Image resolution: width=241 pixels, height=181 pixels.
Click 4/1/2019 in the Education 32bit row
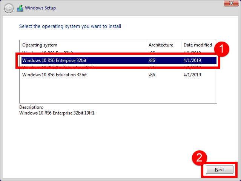pyautogui.click(x=192, y=75)
